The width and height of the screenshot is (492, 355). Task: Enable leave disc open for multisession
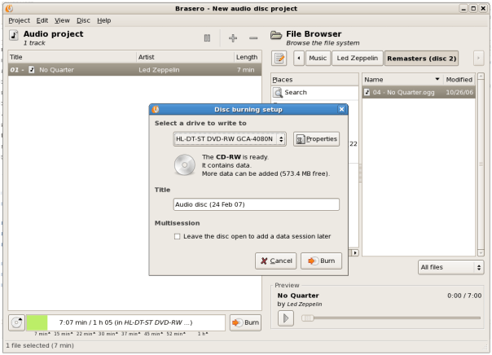pyautogui.click(x=178, y=236)
